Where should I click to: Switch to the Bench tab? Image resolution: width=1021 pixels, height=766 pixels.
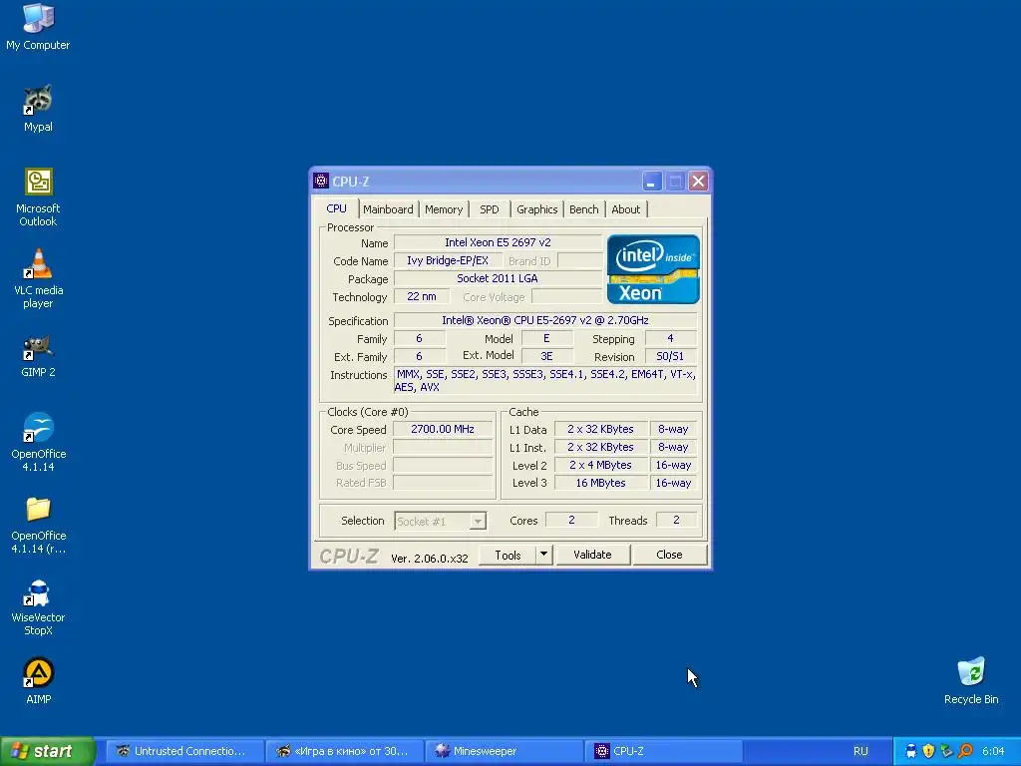point(583,209)
